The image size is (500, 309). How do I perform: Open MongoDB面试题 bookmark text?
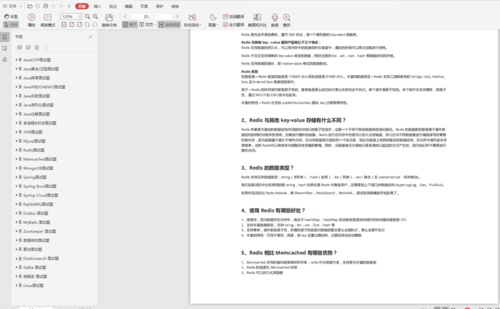pos(38,168)
